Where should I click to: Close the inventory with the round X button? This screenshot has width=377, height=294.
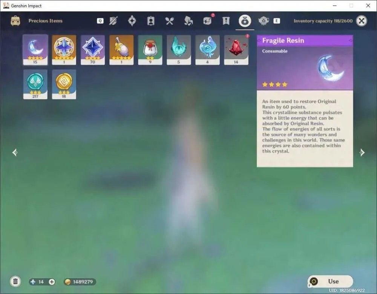click(x=362, y=21)
